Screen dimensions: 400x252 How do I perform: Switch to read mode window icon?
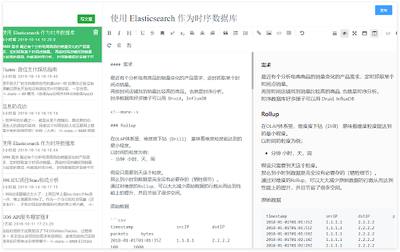(364, 33)
